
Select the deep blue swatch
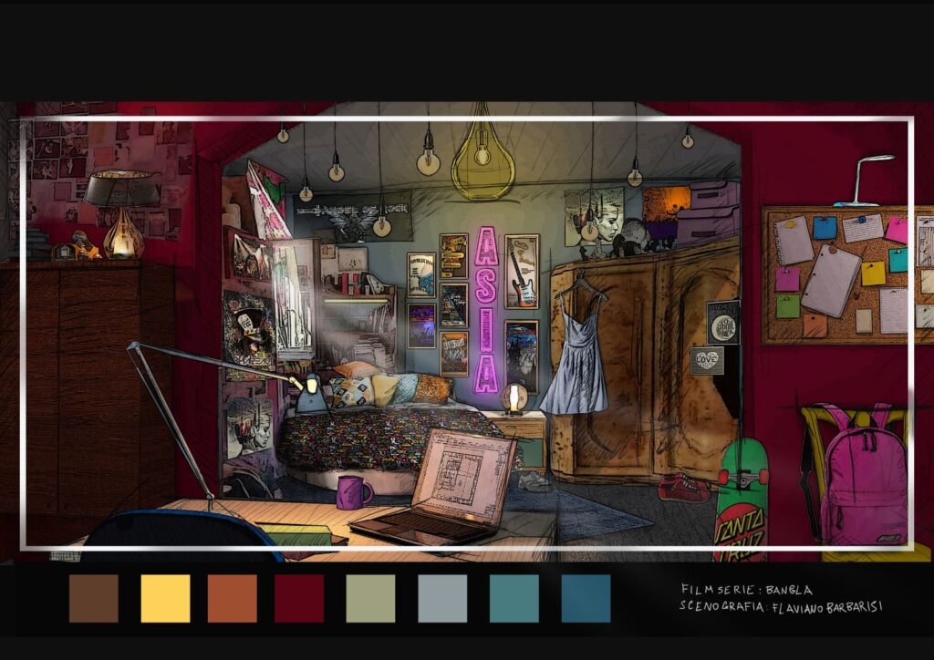586,598
